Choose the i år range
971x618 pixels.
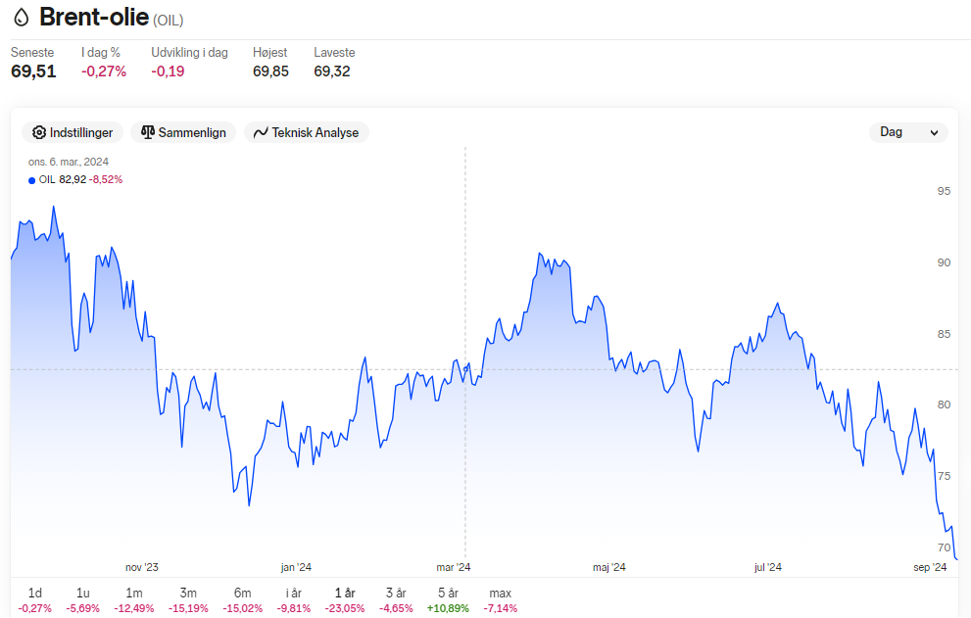coord(294,600)
